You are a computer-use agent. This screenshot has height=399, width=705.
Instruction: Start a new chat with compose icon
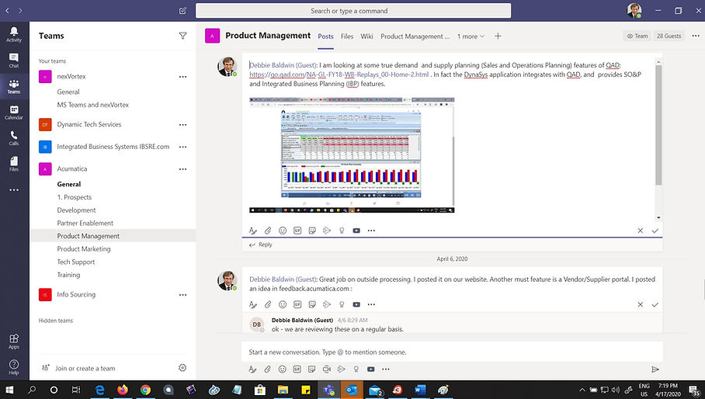pos(182,10)
